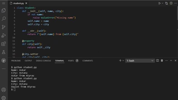178x100 pixels.
Task: Click "Askar from Atyrau" terminal output
Action: pyautogui.click(x=23, y=76)
